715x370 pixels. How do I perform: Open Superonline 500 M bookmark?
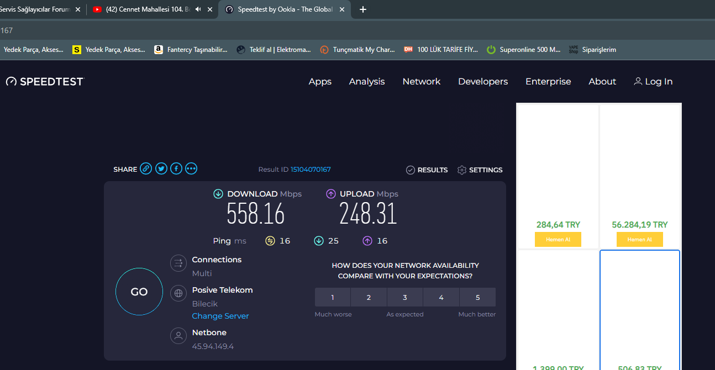click(523, 50)
